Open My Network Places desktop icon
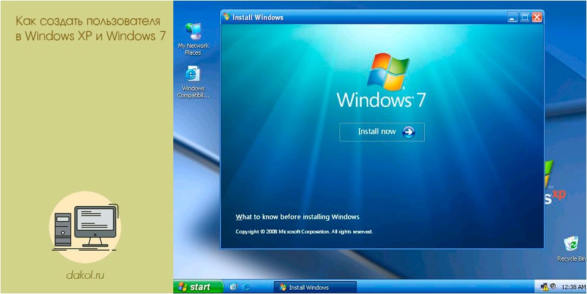The width and height of the screenshot is (587, 294). point(193,39)
